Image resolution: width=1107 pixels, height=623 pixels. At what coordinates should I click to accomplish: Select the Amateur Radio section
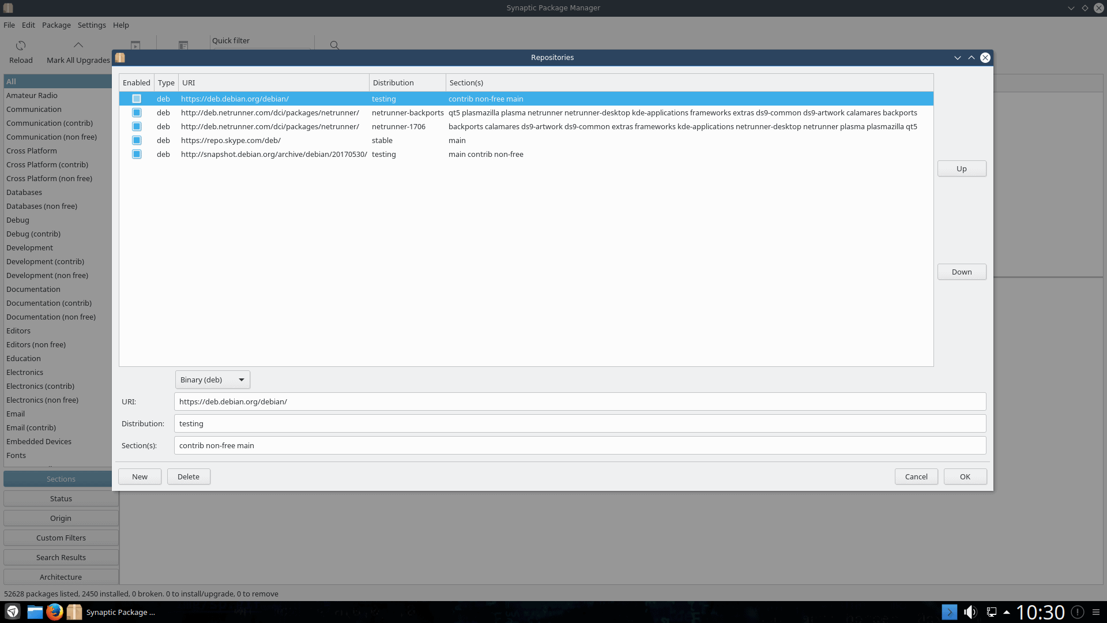click(x=58, y=95)
